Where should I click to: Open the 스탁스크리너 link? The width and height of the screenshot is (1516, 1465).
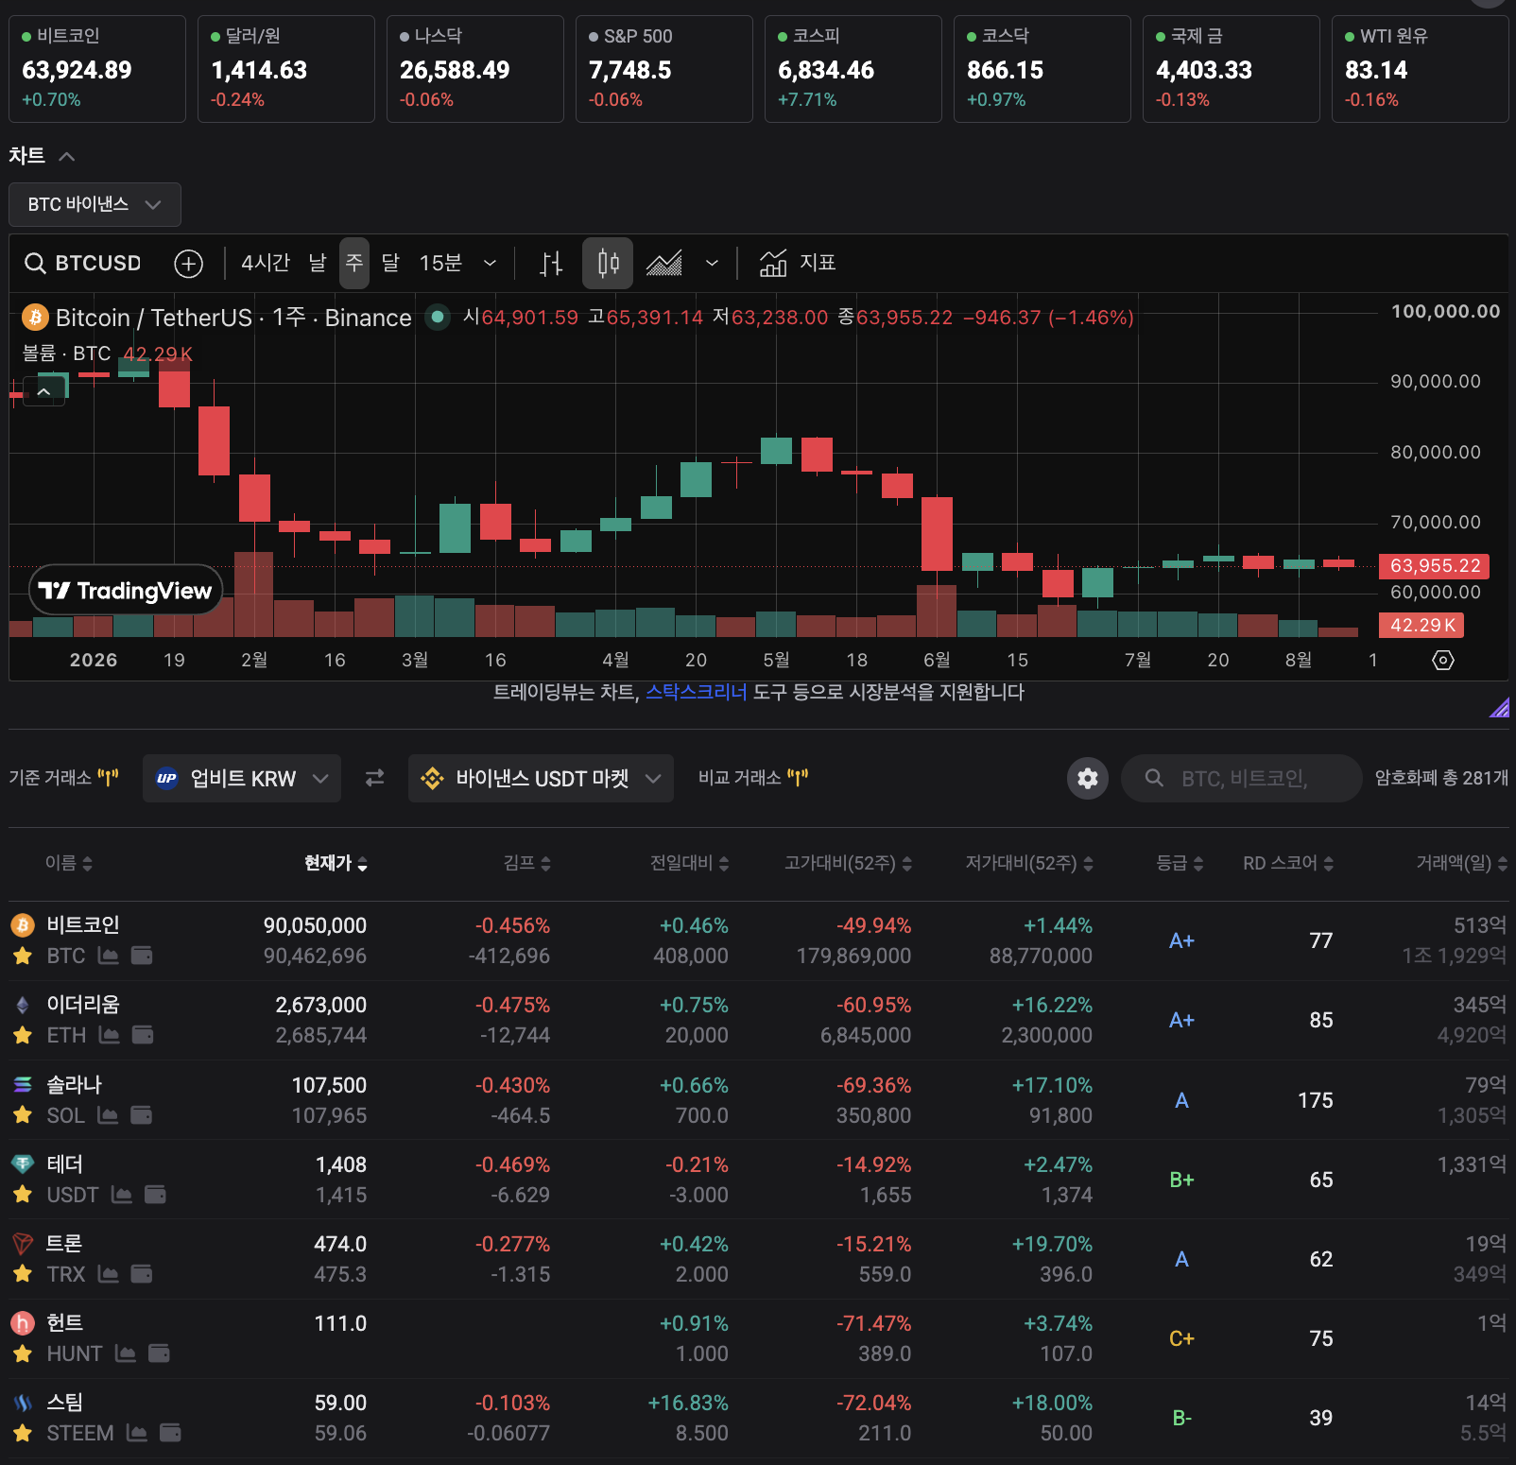(x=696, y=692)
